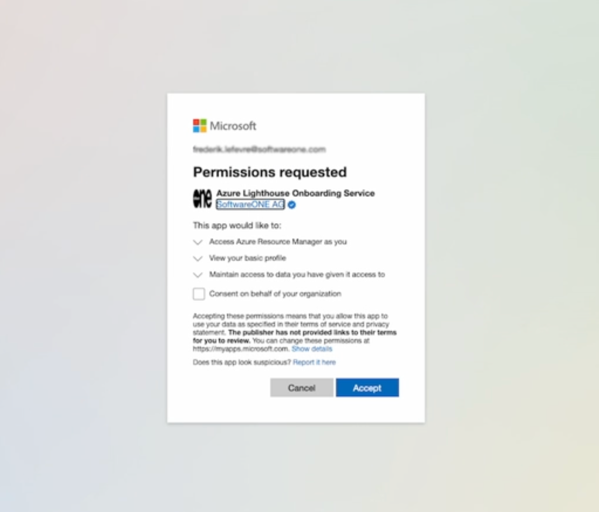Click the 'View your basic profile' permission text
The image size is (599, 512).
pyautogui.click(x=248, y=258)
